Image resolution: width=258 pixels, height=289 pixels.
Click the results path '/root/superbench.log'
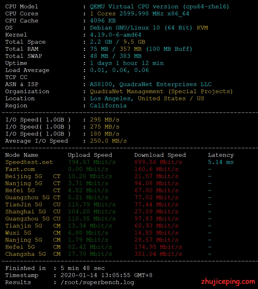click(97, 282)
